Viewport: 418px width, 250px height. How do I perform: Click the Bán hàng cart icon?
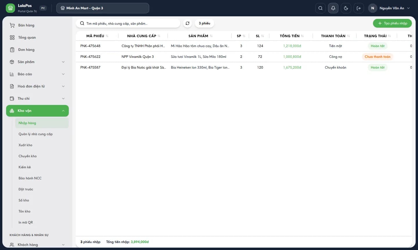click(x=12, y=25)
